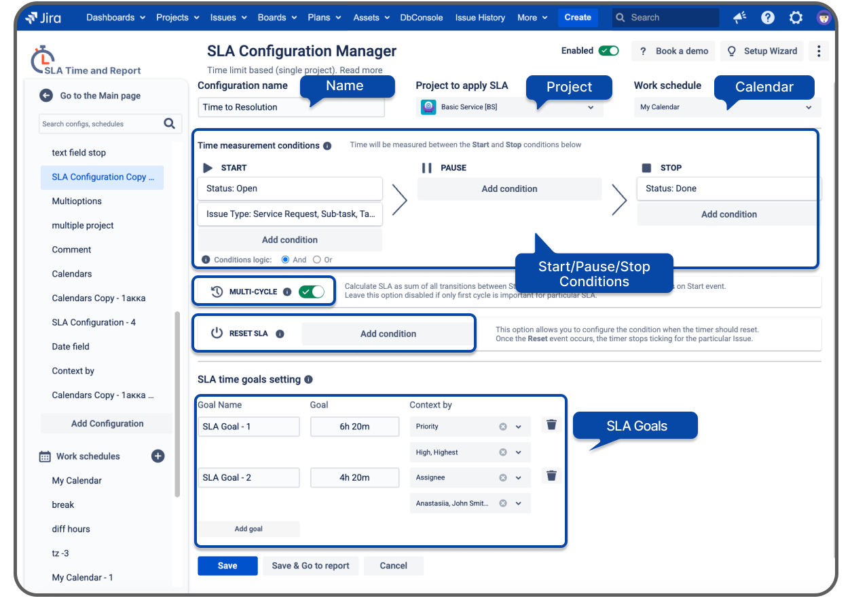The height and width of the screenshot is (611, 852).
Task: Click the sidebar search magnifier icon
Action: [169, 123]
